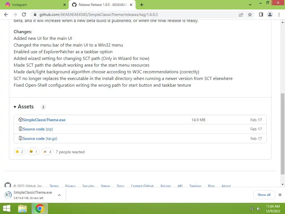Click zip file icon beside Source code (zip)
The width and height of the screenshot is (285, 214).
20,129
